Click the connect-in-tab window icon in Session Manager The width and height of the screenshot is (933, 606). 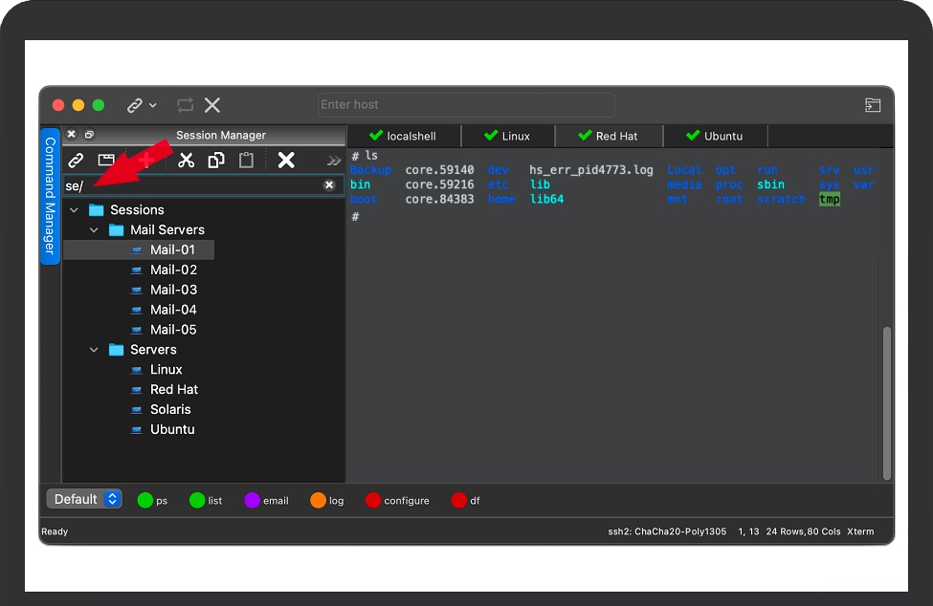(106, 160)
